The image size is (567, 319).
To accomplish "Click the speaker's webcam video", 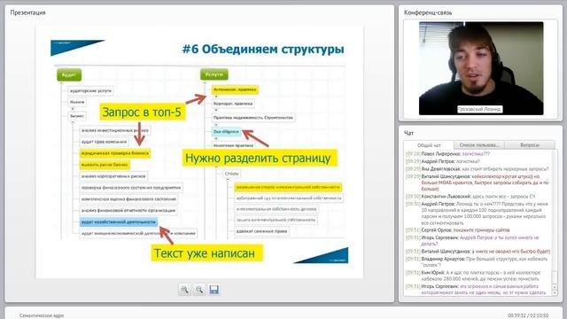I will click(481, 68).
